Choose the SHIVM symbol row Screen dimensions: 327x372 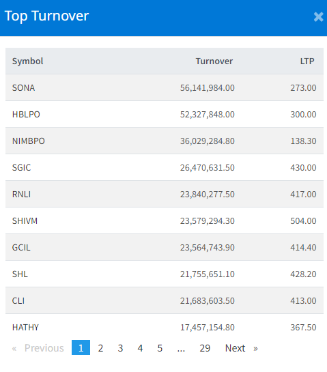click(165, 220)
